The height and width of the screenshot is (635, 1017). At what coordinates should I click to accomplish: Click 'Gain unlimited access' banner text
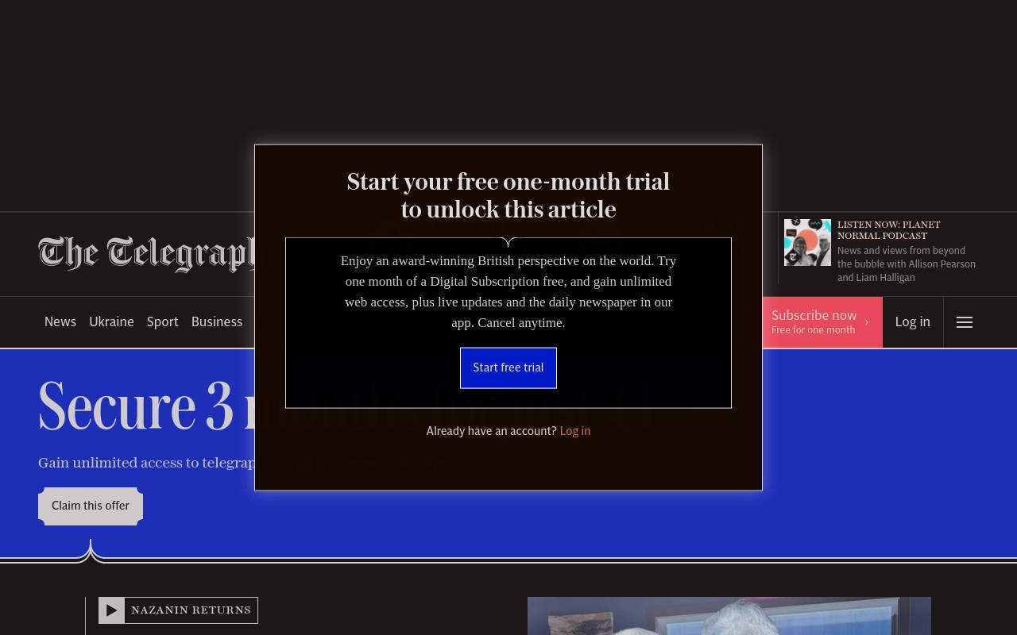click(x=147, y=463)
